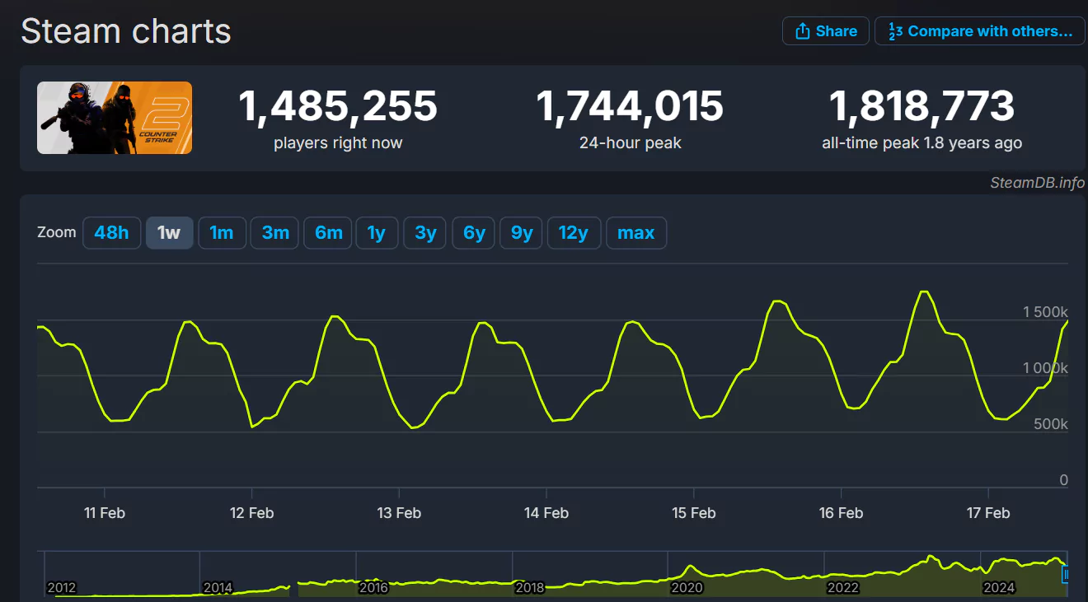Image resolution: width=1088 pixels, height=602 pixels.
Task: Show max chart history
Action: (x=636, y=233)
